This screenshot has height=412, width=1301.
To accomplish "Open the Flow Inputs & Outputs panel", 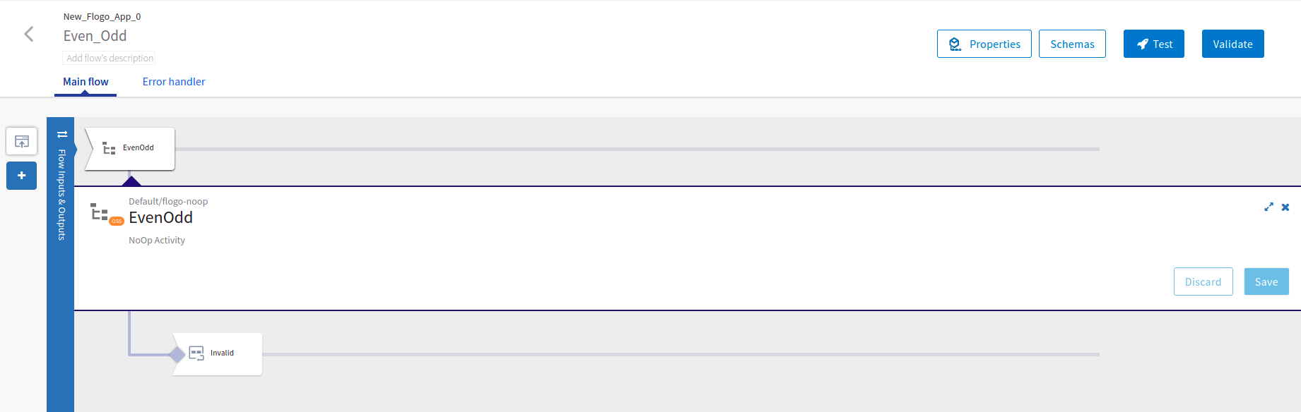I will click(x=61, y=194).
